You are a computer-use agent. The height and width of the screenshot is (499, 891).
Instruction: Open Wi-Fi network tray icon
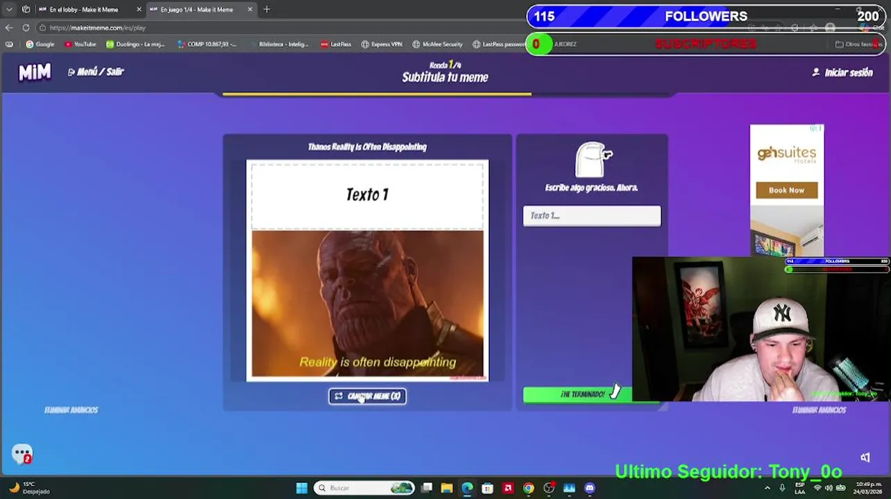pyautogui.click(x=818, y=488)
